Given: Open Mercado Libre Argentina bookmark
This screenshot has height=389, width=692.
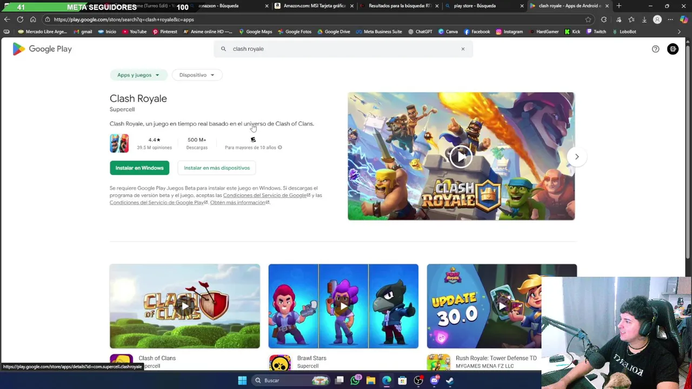Looking at the screenshot, I should click(x=43, y=32).
